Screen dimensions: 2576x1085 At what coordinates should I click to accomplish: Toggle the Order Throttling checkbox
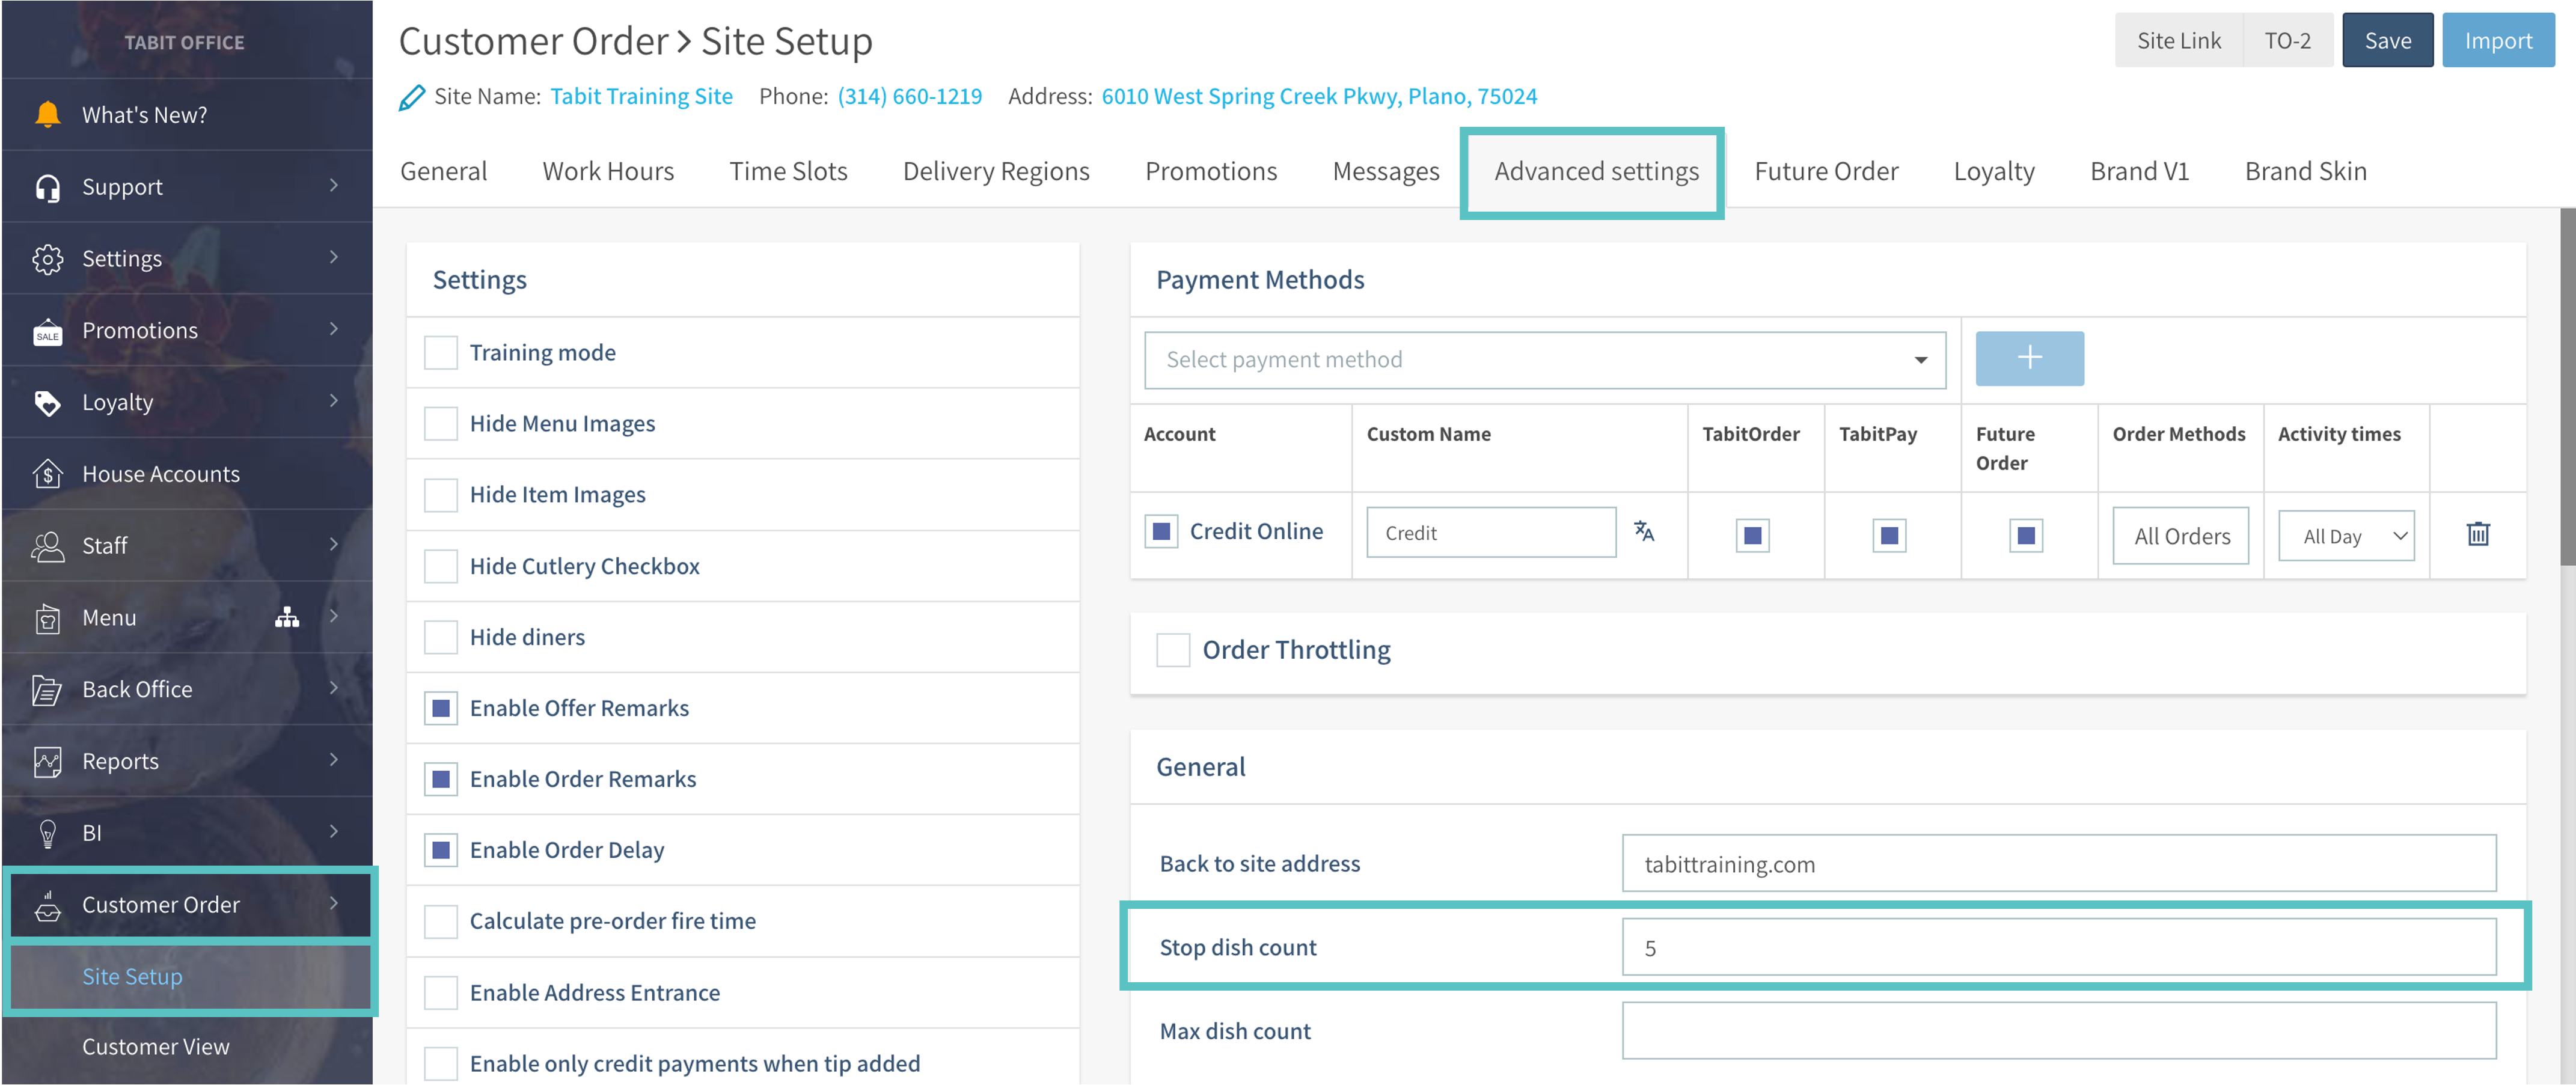1172,650
